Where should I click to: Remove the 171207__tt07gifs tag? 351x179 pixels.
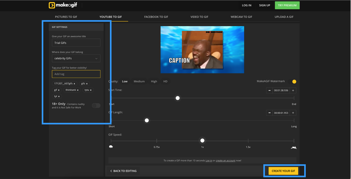coord(74,84)
